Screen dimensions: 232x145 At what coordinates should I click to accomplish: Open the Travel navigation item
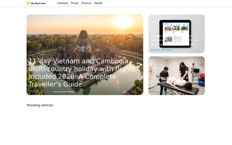pos(74,3)
